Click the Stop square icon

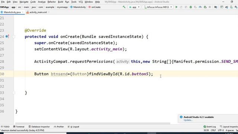coord(210,7)
